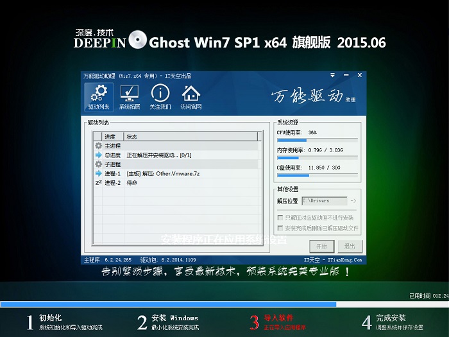Click step 2 安装 Windows

tap(168, 322)
